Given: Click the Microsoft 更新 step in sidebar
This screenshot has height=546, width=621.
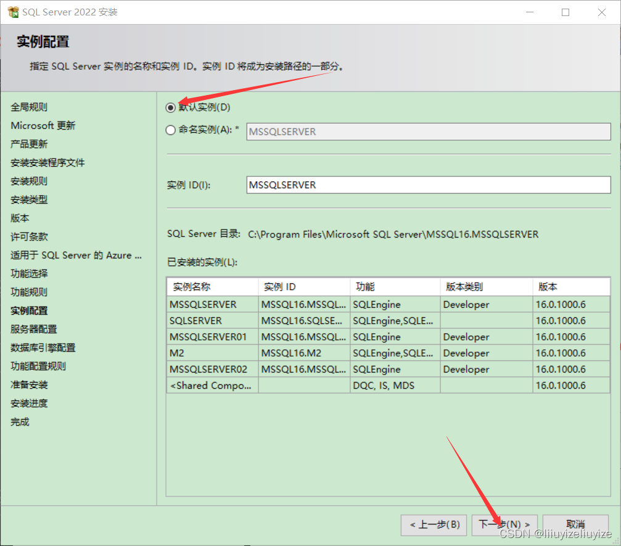Looking at the screenshot, I should pos(43,126).
